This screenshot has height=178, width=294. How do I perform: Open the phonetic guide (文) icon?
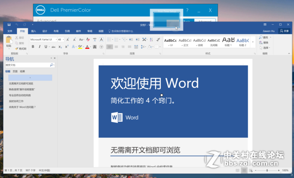tap(95, 40)
